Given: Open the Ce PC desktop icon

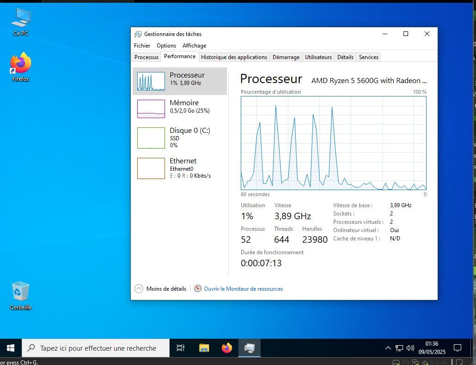Looking at the screenshot, I should 21,22.
